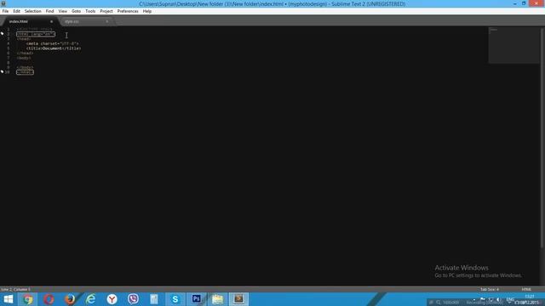
Task: Open Tab Size setting in status bar
Action: pyautogui.click(x=490, y=289)
